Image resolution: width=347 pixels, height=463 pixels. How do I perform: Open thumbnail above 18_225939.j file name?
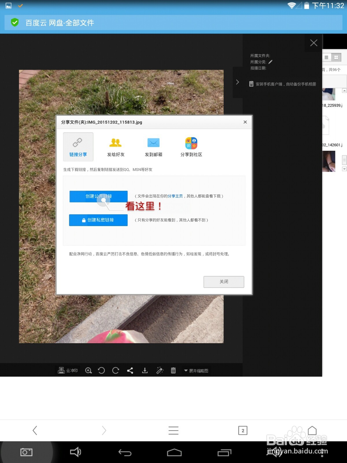[329, 94]
